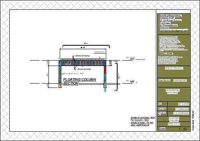Click the vertical print timestamp text
Viewport: 200px width, 141px height.
pyautogui.click(x=193, y=120)
